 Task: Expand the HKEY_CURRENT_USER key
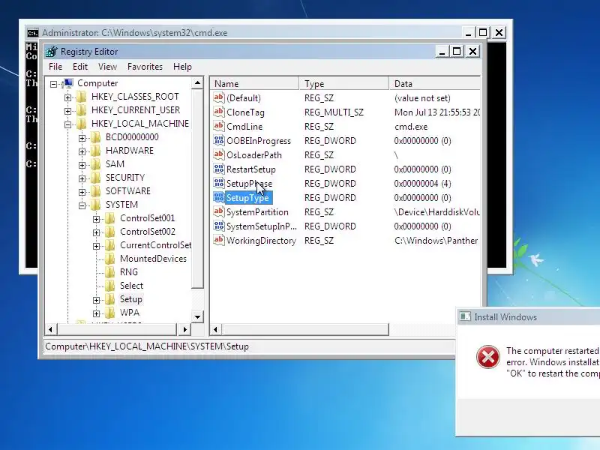click(x=67, y=111)
